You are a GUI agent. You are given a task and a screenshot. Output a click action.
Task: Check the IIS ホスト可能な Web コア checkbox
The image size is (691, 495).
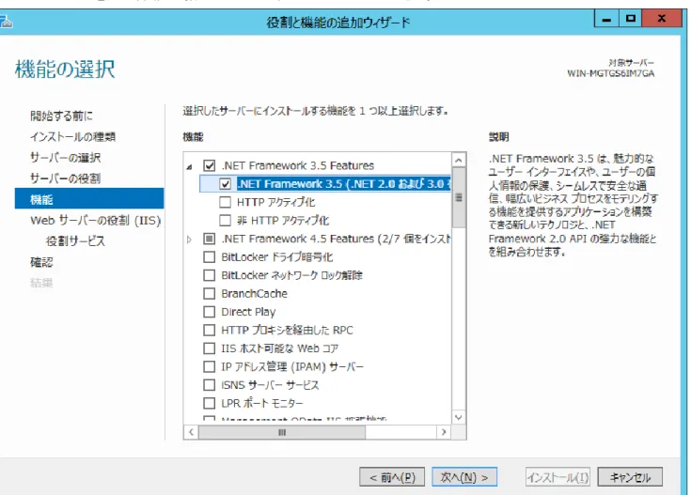coord(210,348)
